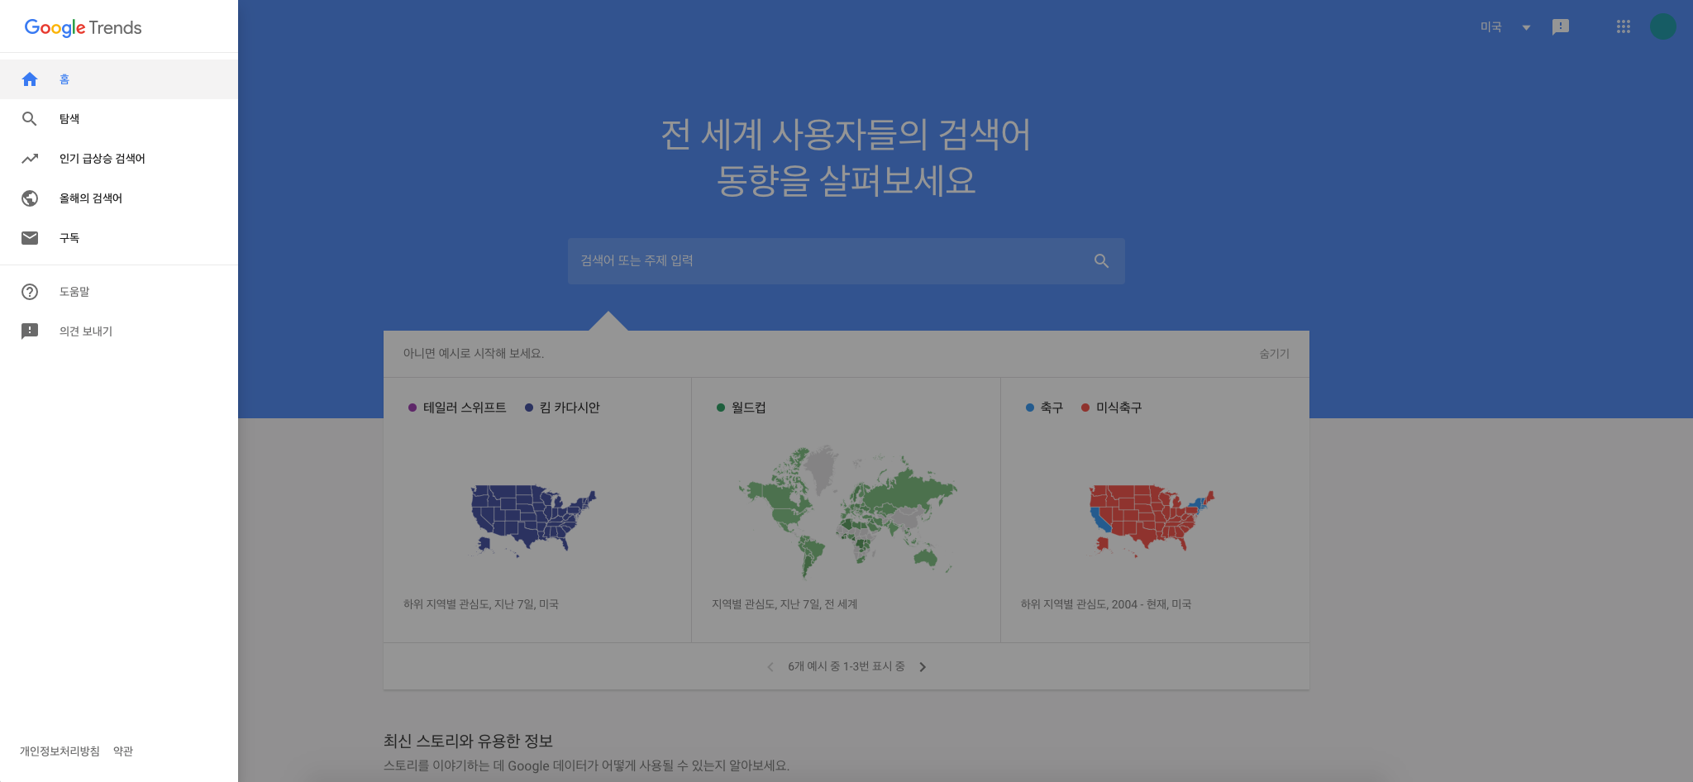Click dark blue dot for 킴 카다시안
Viewport: 1693px width, 782px height.
point(529,408)
